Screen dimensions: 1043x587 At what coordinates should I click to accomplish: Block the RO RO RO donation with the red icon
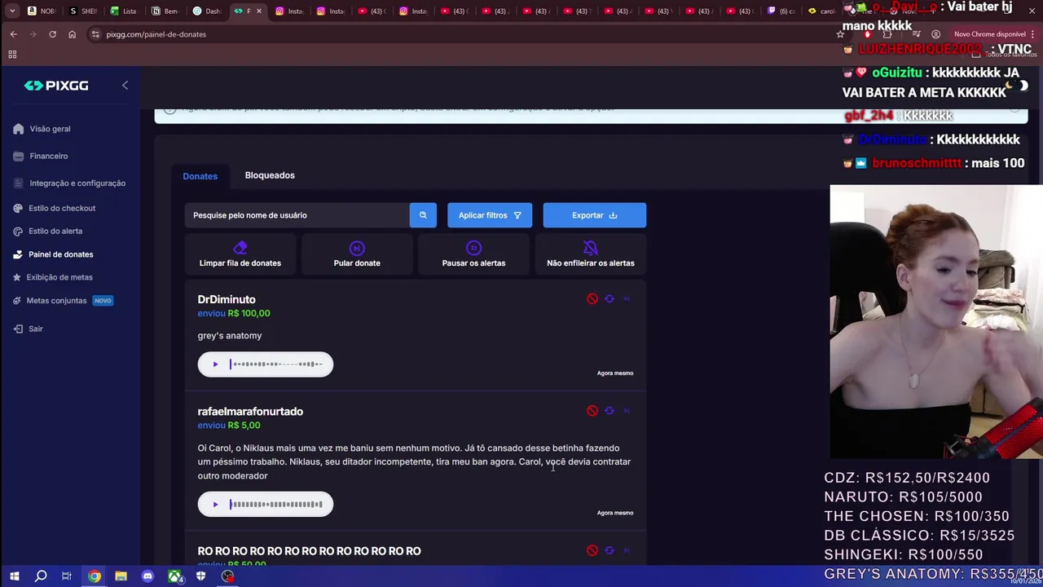592,550
